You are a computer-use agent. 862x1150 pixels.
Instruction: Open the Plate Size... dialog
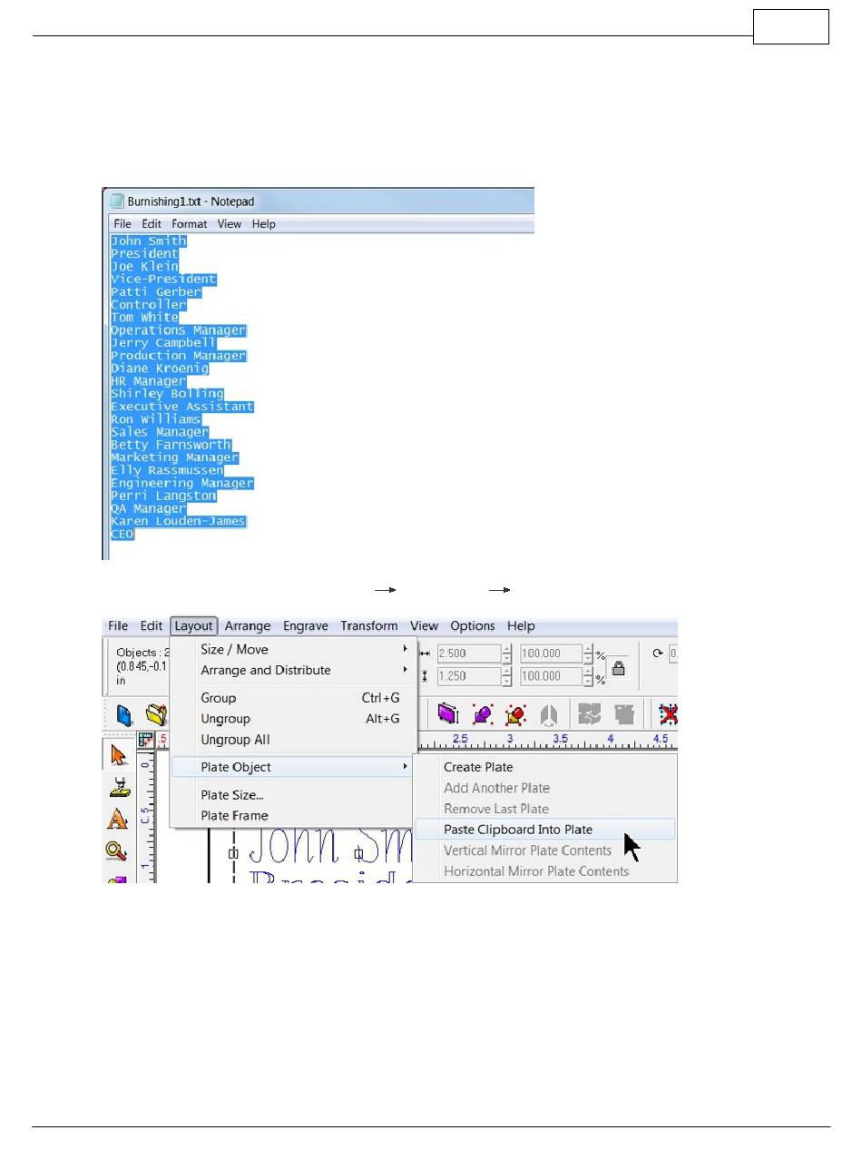pyautogui.click(x=293, y=795)
